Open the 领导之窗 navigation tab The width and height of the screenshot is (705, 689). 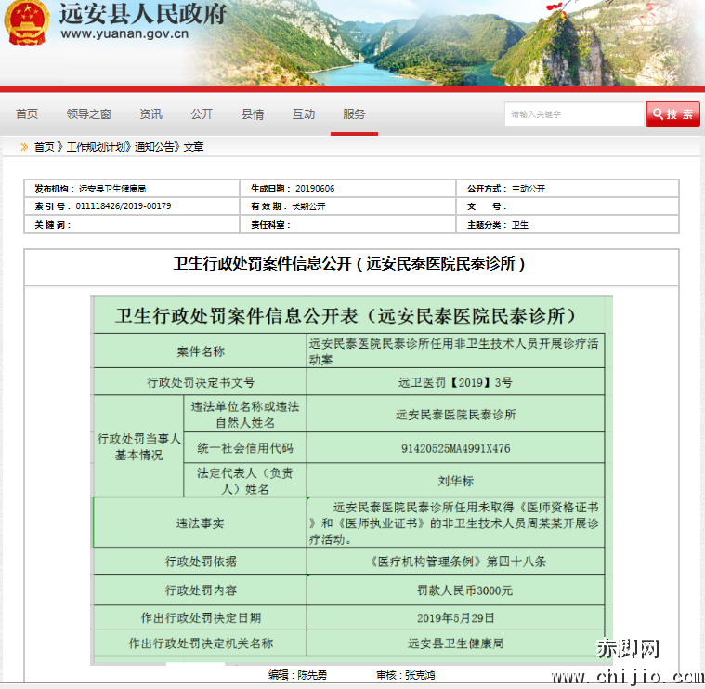click(x=88, y=114)
